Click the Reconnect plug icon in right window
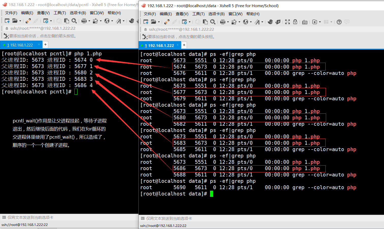 tap(167, 22)
